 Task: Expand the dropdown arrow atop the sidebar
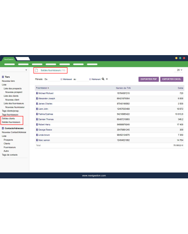[x=26, y=70]
